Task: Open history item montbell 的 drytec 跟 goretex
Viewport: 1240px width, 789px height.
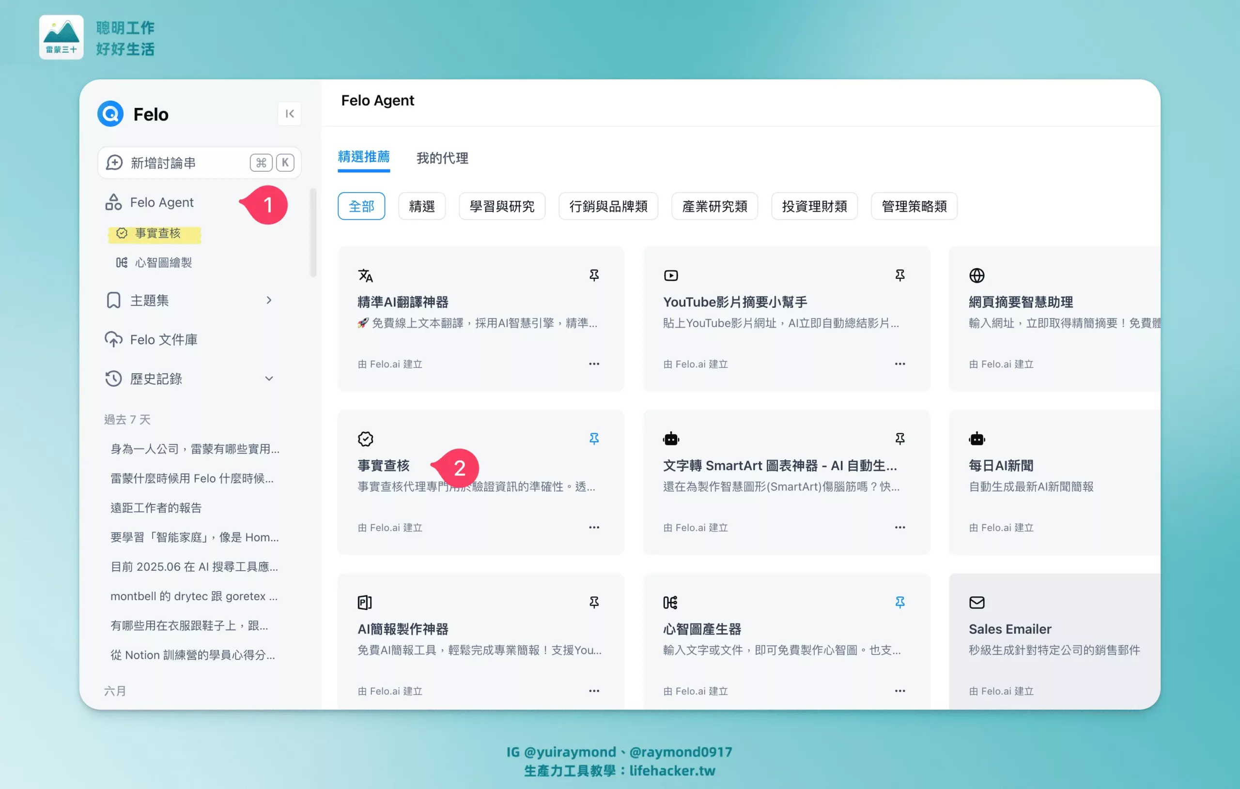Action: point(194,596)
